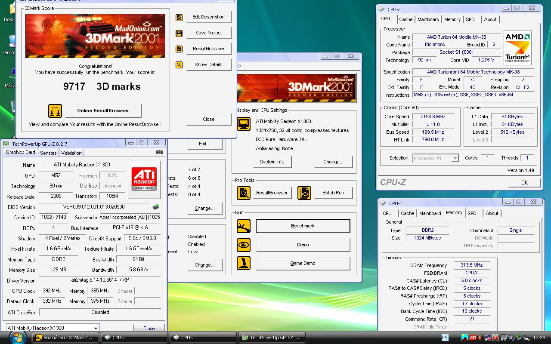Click the Save Project button
Screen dimensions: 551x344
pos(208,33)
